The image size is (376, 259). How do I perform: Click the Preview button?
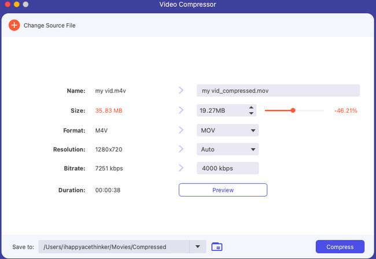click(x=223, y=190)
